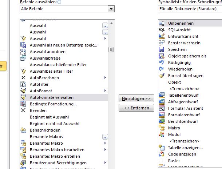Click the Auswahlabfrage icon

click(23, 58)
